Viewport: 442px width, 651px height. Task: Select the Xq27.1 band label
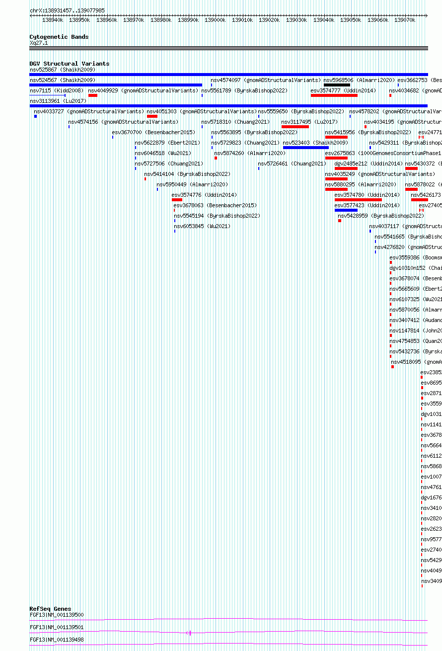point(39,43)
